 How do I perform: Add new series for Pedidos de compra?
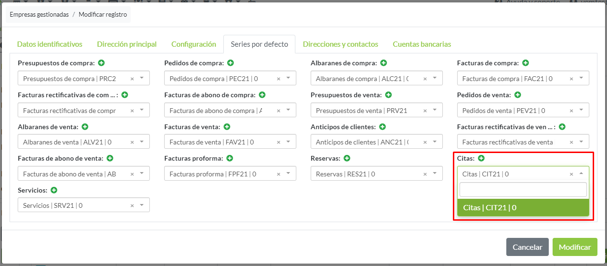pos(230,63)
